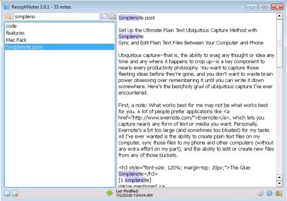Click the green sync arrows icon
Screen dimensions: 287x201
110,193
